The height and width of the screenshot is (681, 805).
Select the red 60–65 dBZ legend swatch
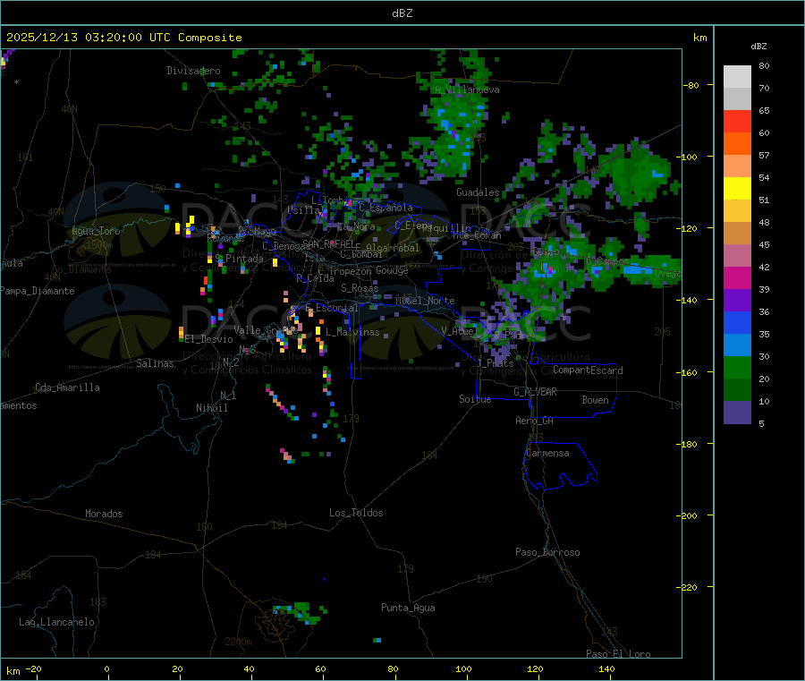tap(737, 121)
